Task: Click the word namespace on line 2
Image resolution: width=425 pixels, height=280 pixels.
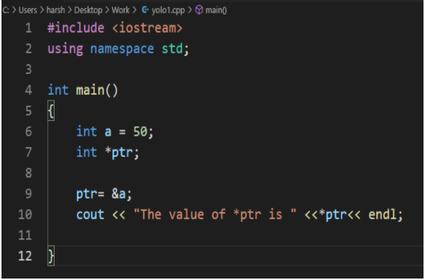Action: 122,49
